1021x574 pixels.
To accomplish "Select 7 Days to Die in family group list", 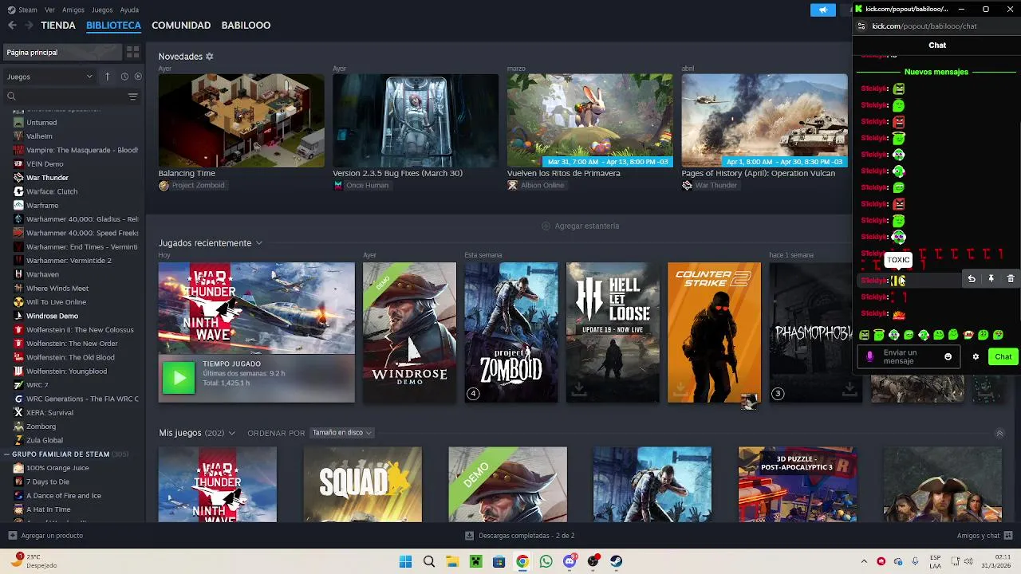I will 48,482.
